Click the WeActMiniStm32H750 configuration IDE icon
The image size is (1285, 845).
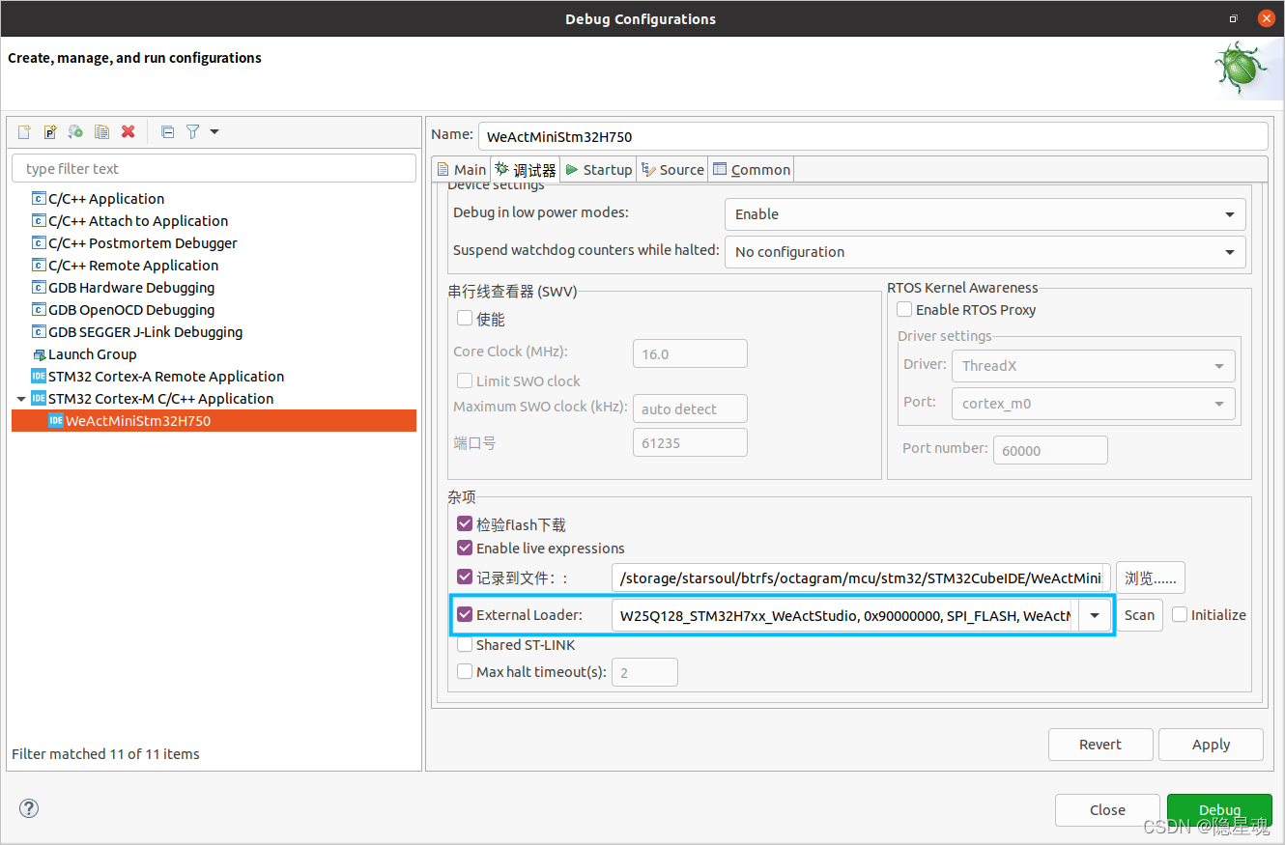coord(56,420)
